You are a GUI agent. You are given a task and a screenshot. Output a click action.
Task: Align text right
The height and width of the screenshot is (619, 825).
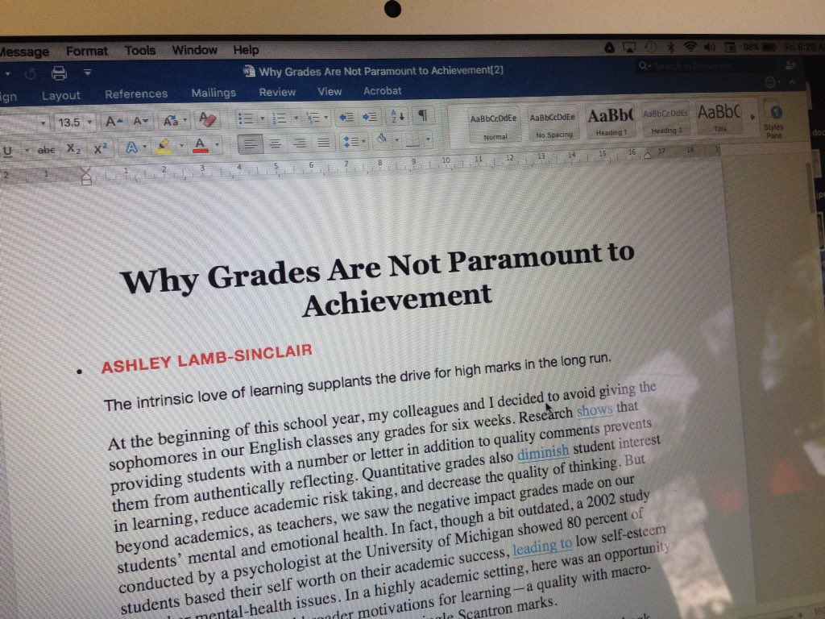click(x=300, y=143)
